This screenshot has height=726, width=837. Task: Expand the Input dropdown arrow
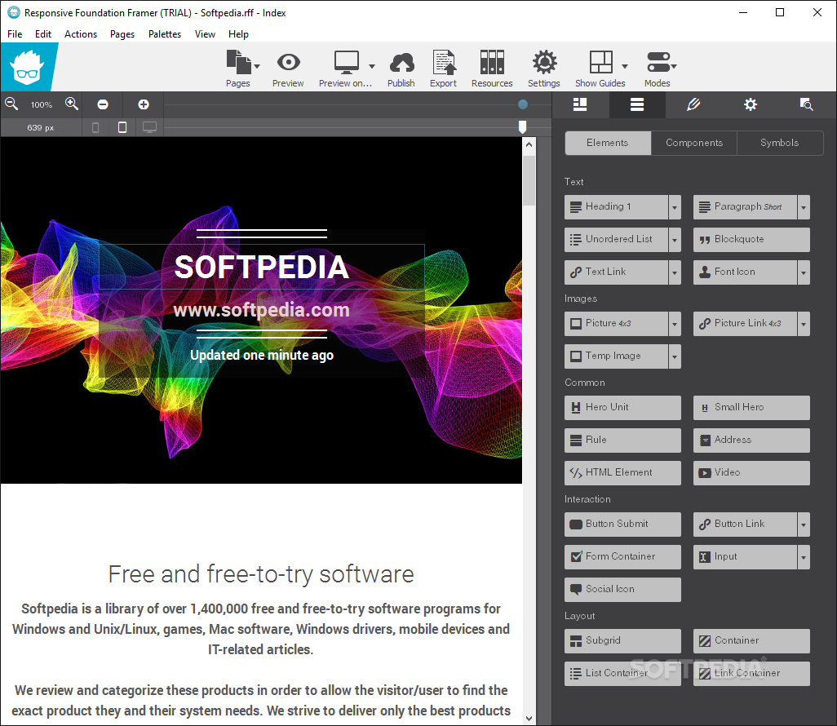[x=804, y=557]
